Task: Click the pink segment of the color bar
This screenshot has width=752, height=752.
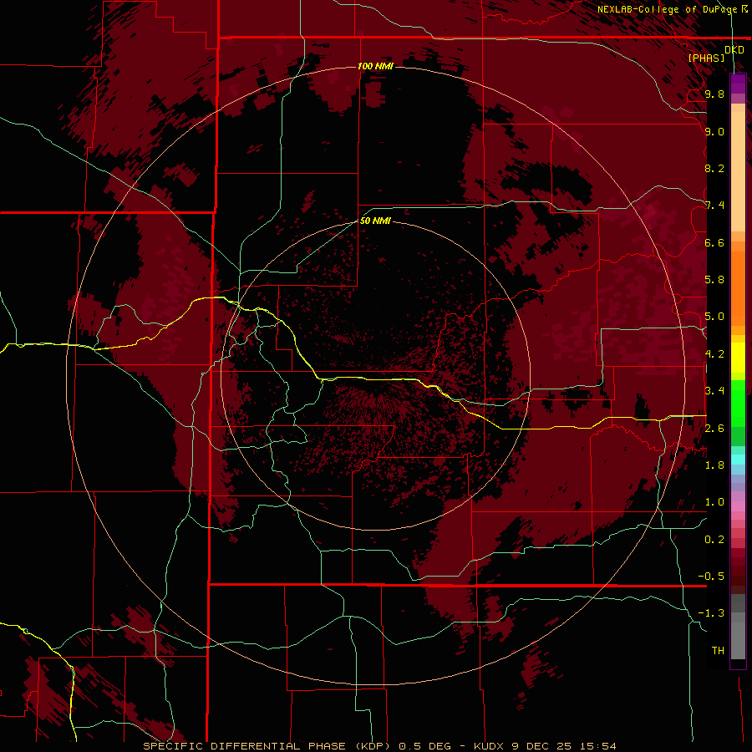Action: pos(738,506)
